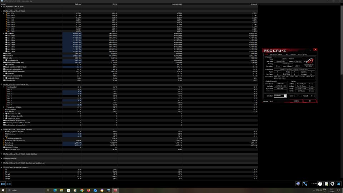Screen dimensions: 343x193
Task: Expand the Järjestelmä ASUS All Series group
Action: point(1,6)
